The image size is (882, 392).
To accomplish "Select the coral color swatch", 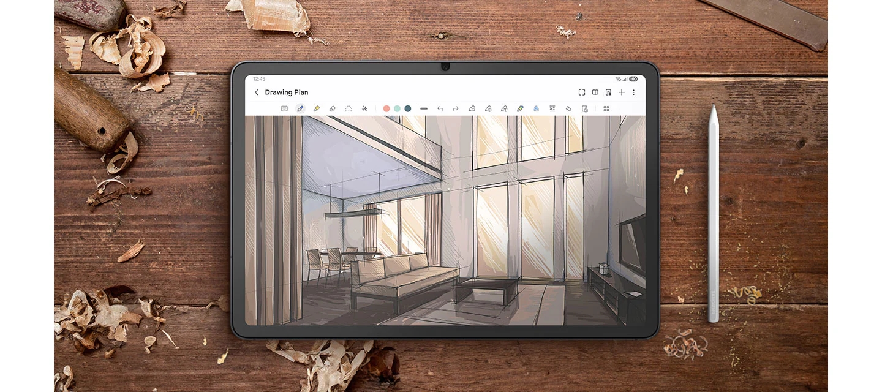I will (x=386, y=108).
